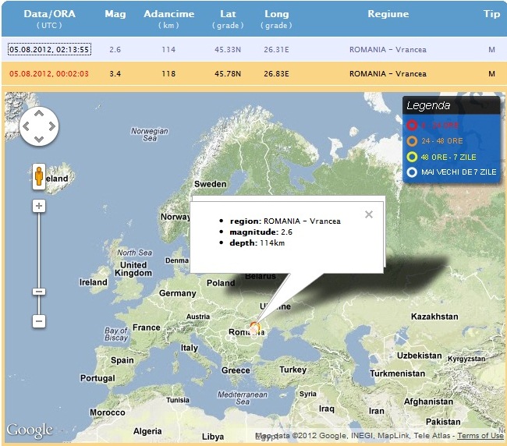Close the earthquake info popup
The image size is (507, 446).
click(369, 214)
